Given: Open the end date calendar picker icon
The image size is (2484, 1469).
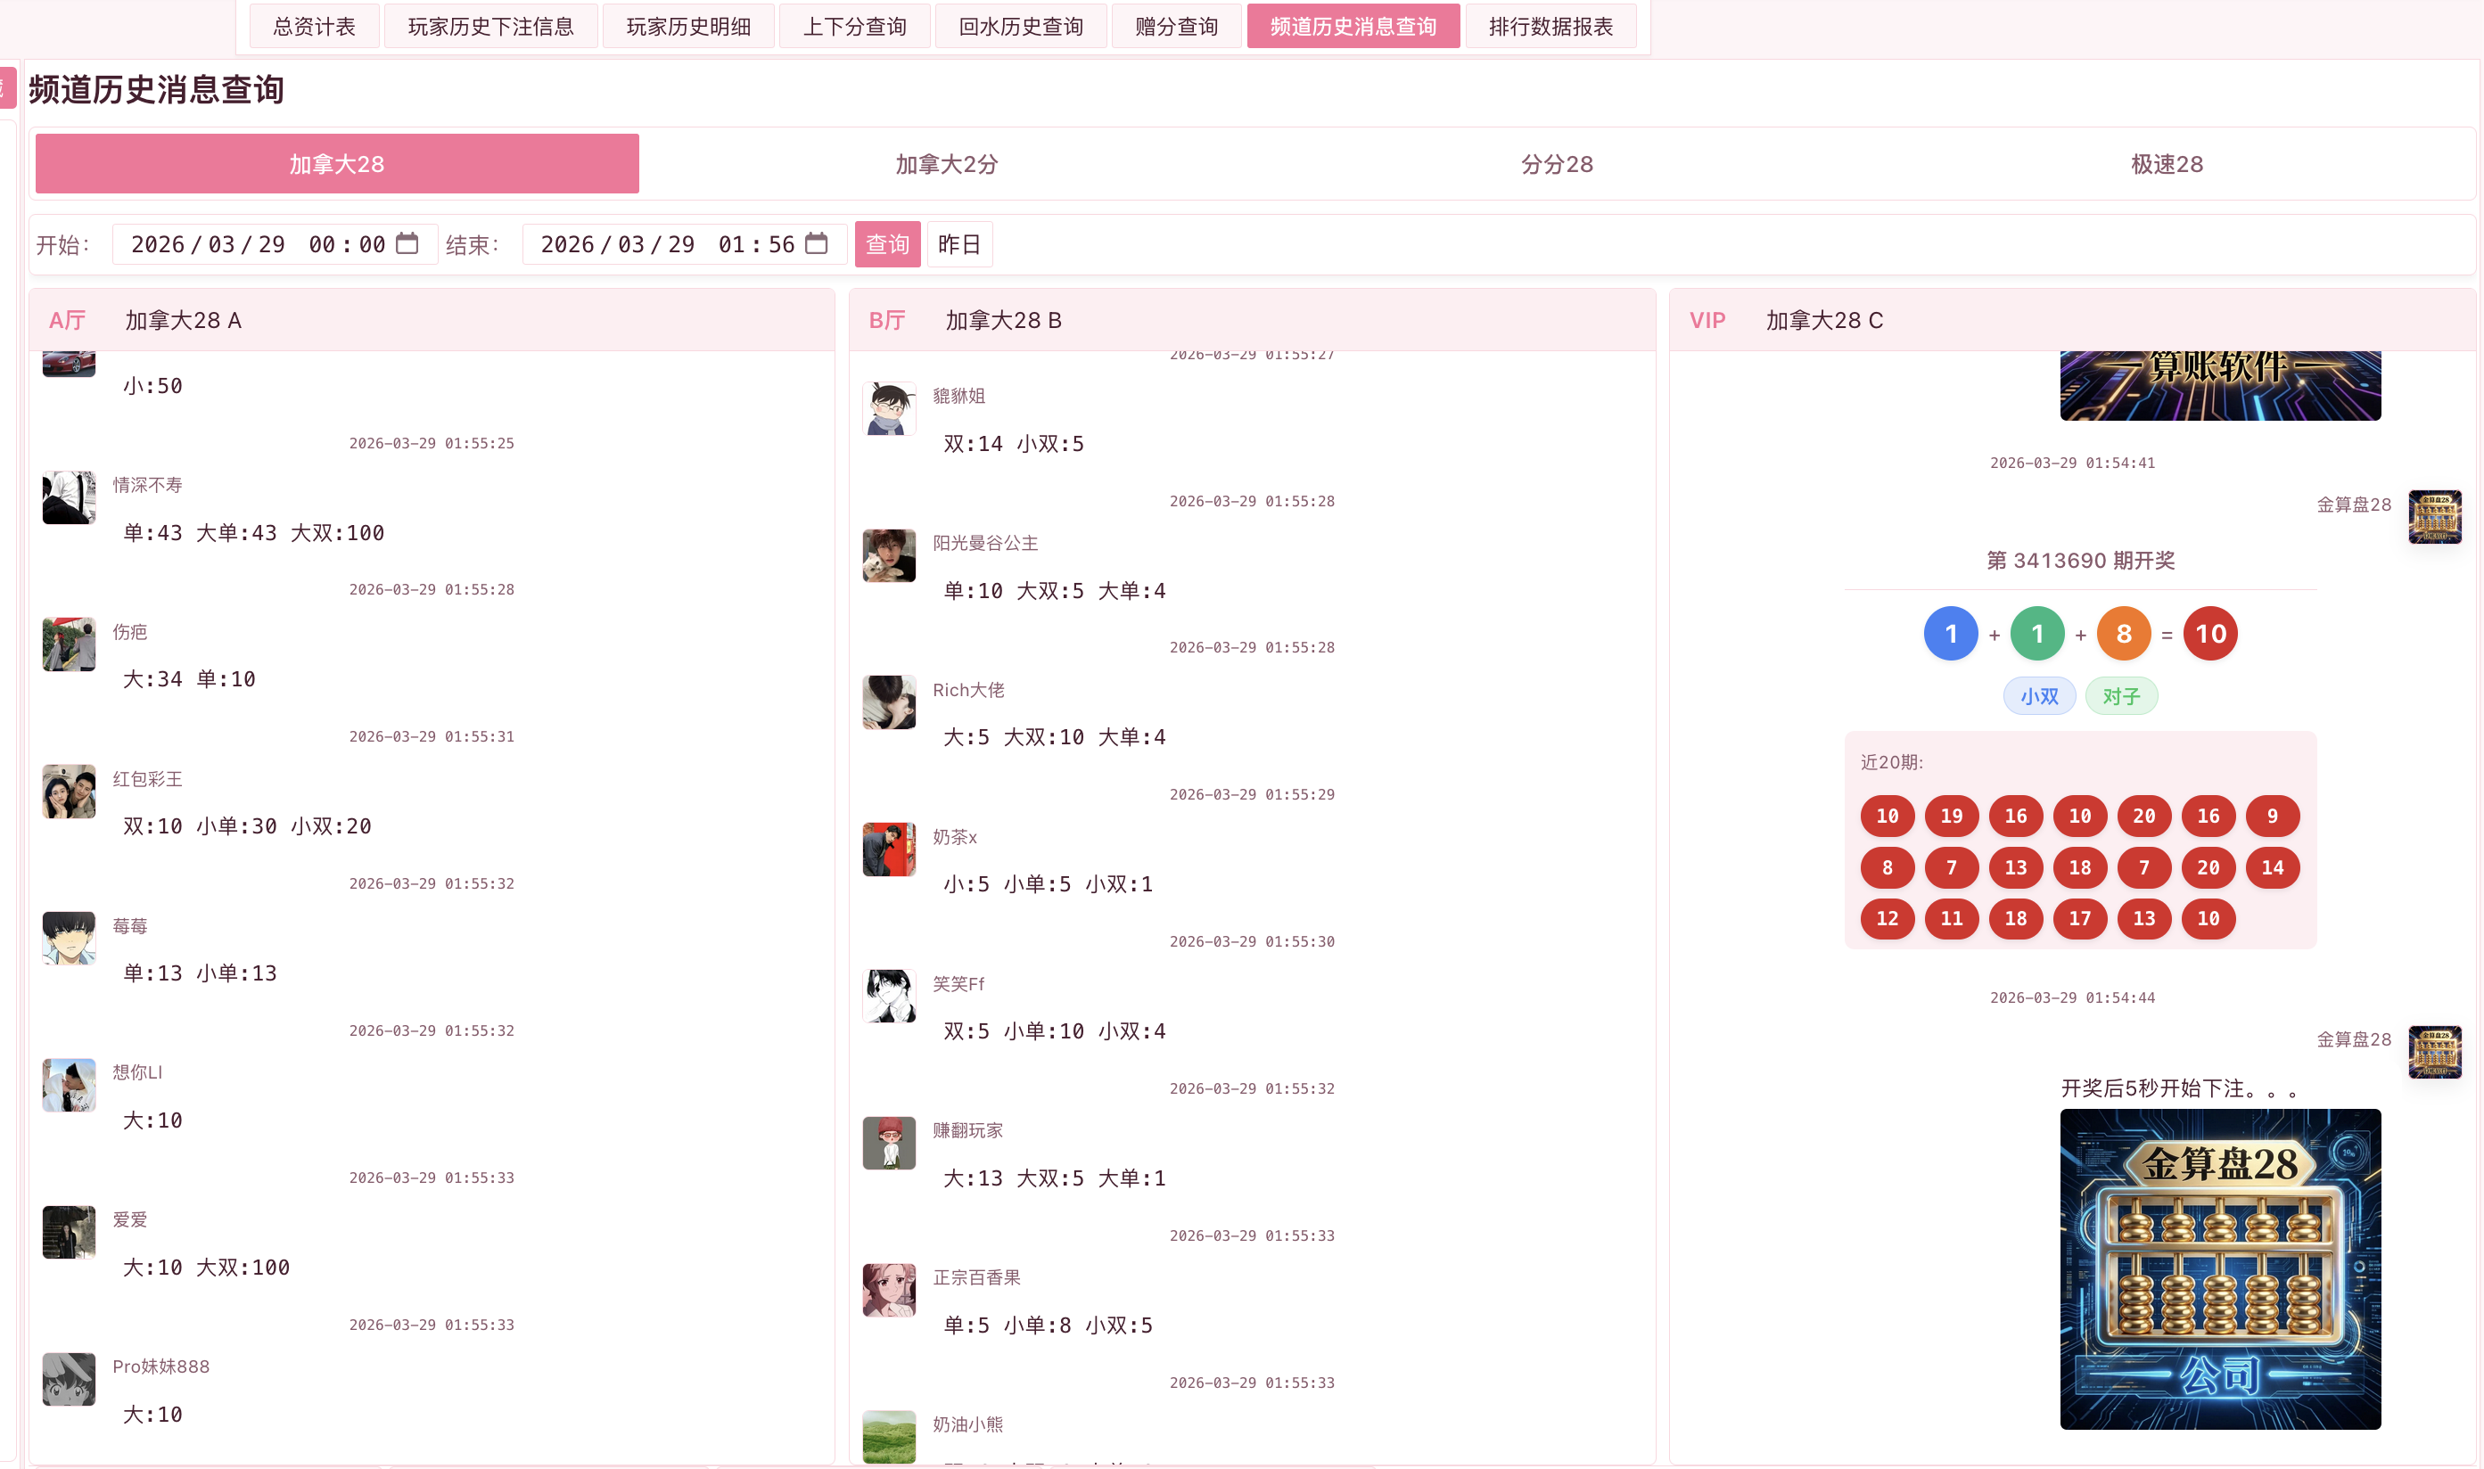Looking at the screenshot, I should point(816,243).
